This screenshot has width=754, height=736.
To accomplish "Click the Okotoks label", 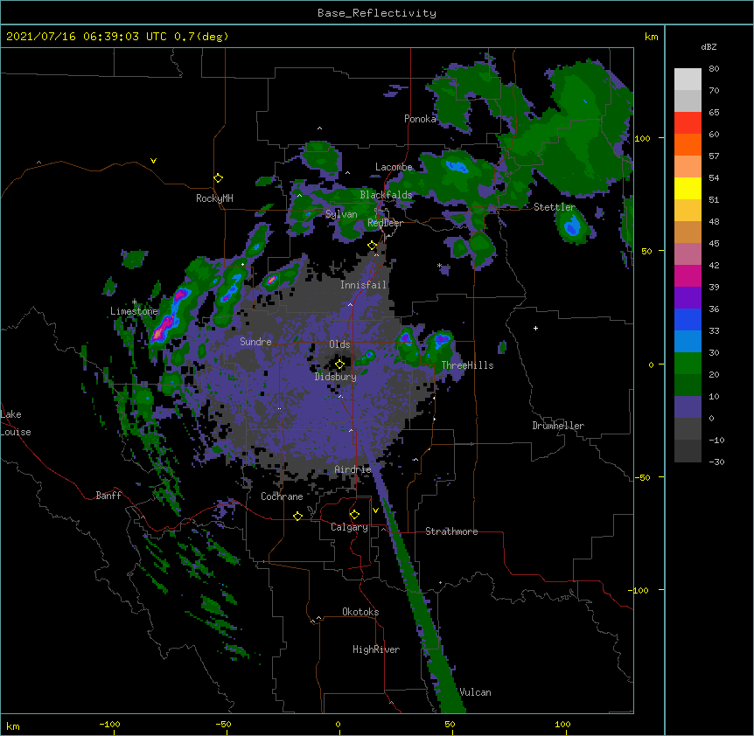I will pyautogui.click(x=360, y=612).
